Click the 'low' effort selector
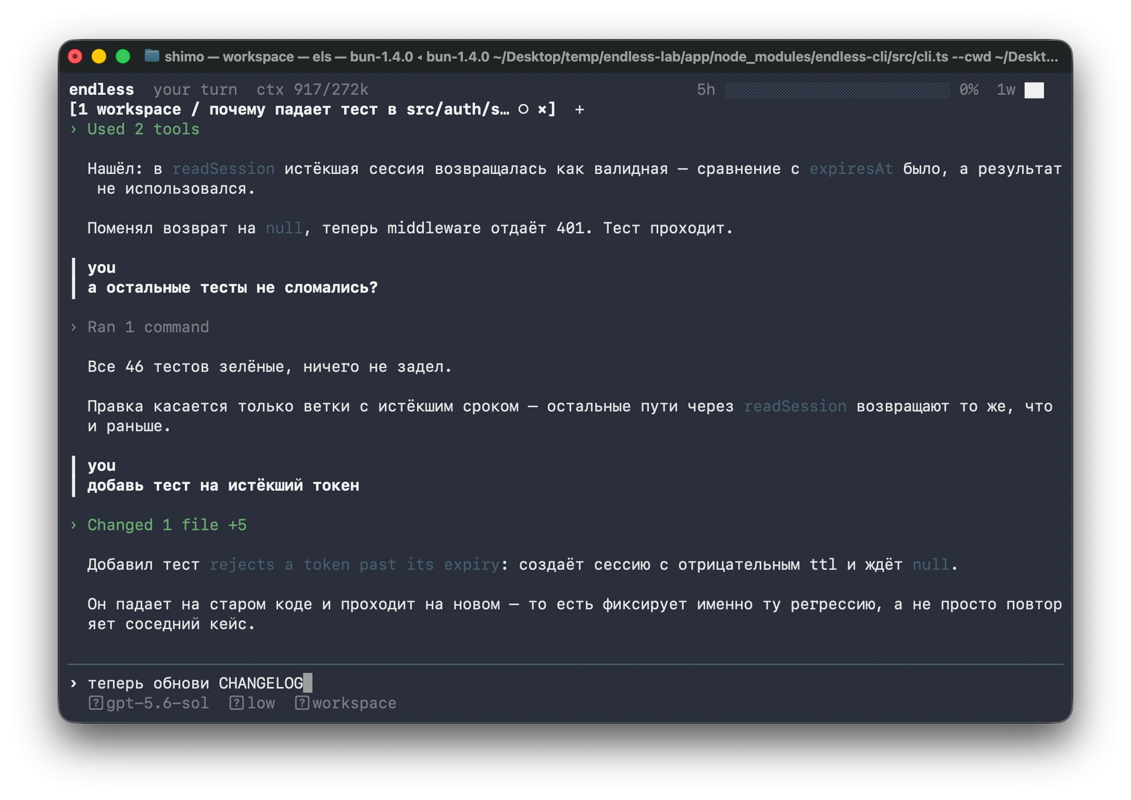The height and width of the screenshot is (800, 1131). coord(253,703)
